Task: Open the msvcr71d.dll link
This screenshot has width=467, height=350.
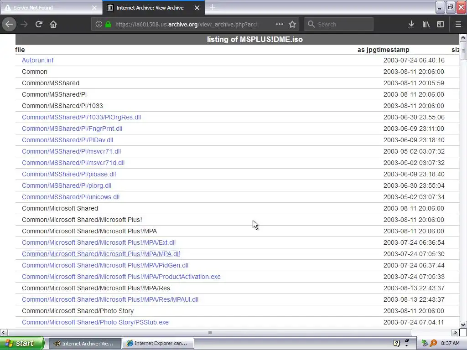Action: (73, 163)
